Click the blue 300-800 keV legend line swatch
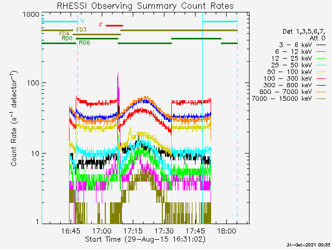 coord(321,85)
